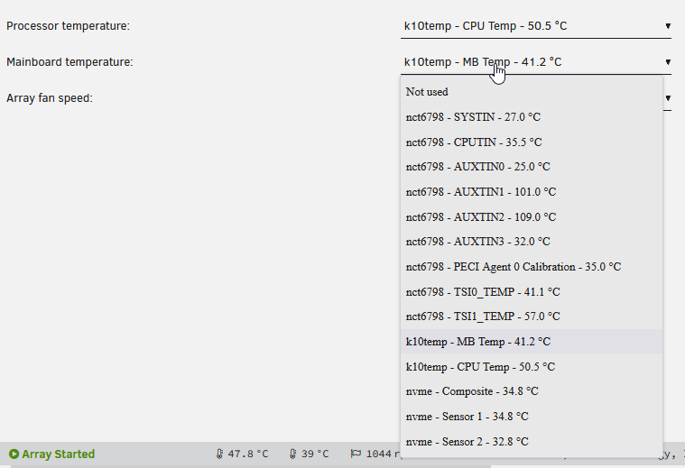The width and height of the screenshot is (685, 468).
Task: Select nct6798 - AUXTIN1 - 101.0 °C
Action: pyautogui.click(x=532, y=192)
